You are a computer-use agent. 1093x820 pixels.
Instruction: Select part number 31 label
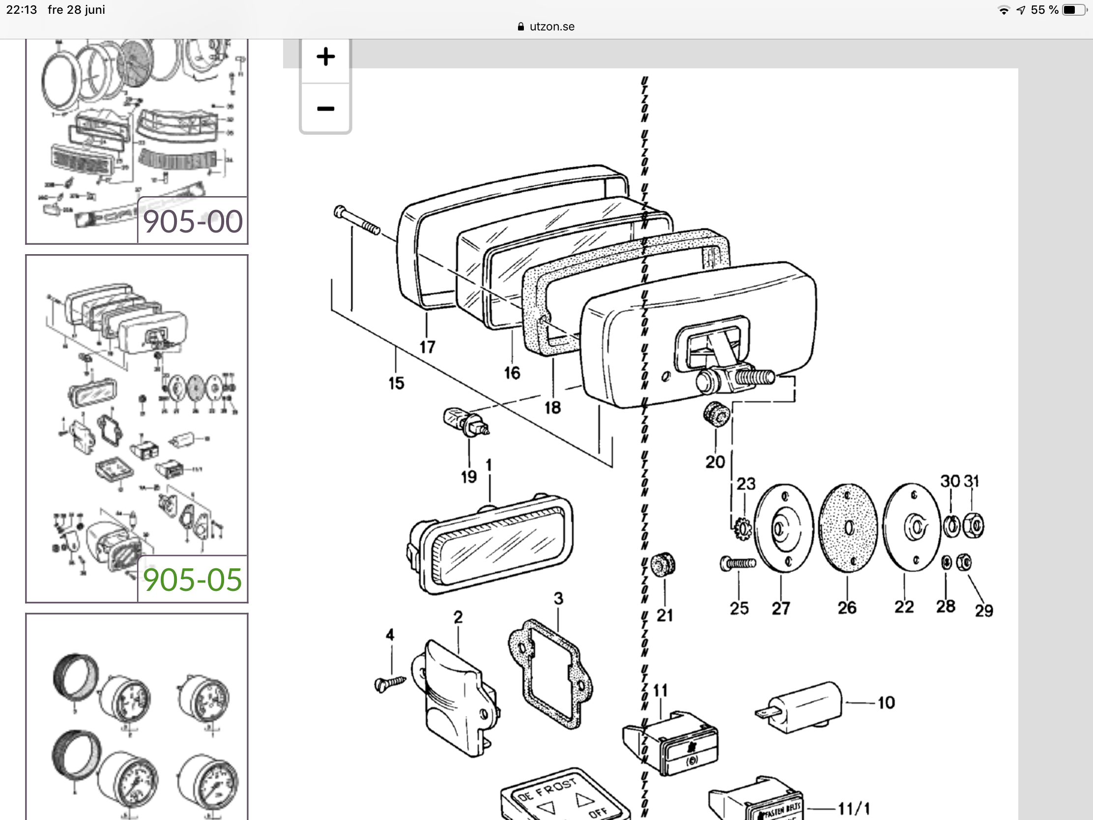(972, 481)
